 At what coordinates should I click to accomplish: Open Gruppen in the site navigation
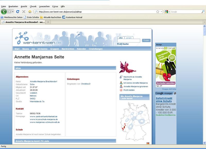coord(55,49)
